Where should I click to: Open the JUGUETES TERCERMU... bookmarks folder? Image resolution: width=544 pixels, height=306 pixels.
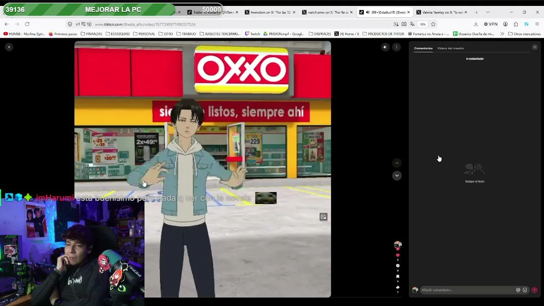[x=220, y=34]
